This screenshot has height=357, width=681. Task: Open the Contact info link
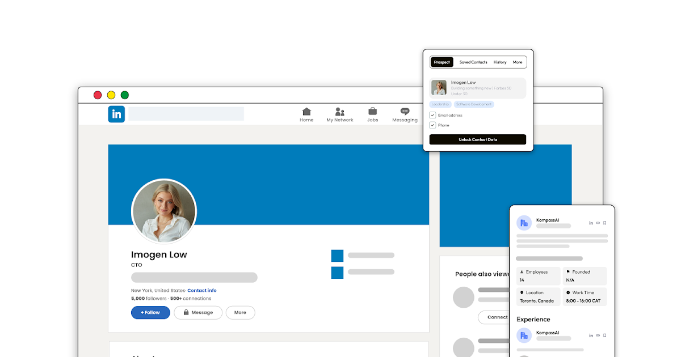tap(202, 291)
